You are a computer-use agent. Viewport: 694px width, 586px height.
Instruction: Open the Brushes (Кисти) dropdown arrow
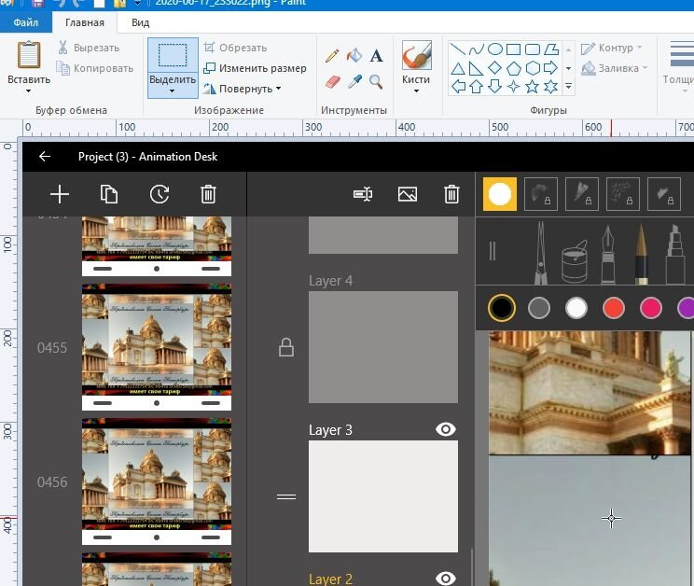tap(416, 91)
